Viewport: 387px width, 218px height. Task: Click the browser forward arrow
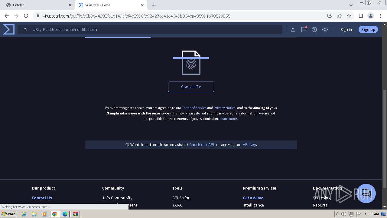click(x=16, y=16)
